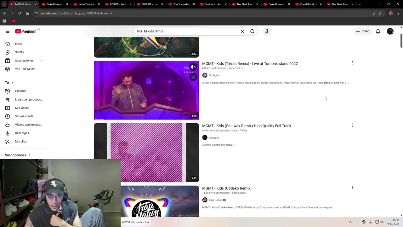Play the Soulwax Remix pink striped thumbnail

point(146,153)
